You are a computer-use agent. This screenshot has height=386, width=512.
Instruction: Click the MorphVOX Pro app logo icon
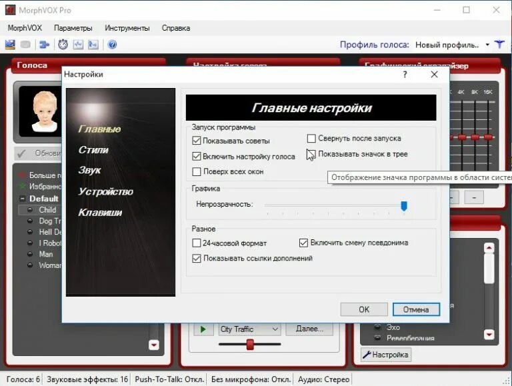(10, 10)
